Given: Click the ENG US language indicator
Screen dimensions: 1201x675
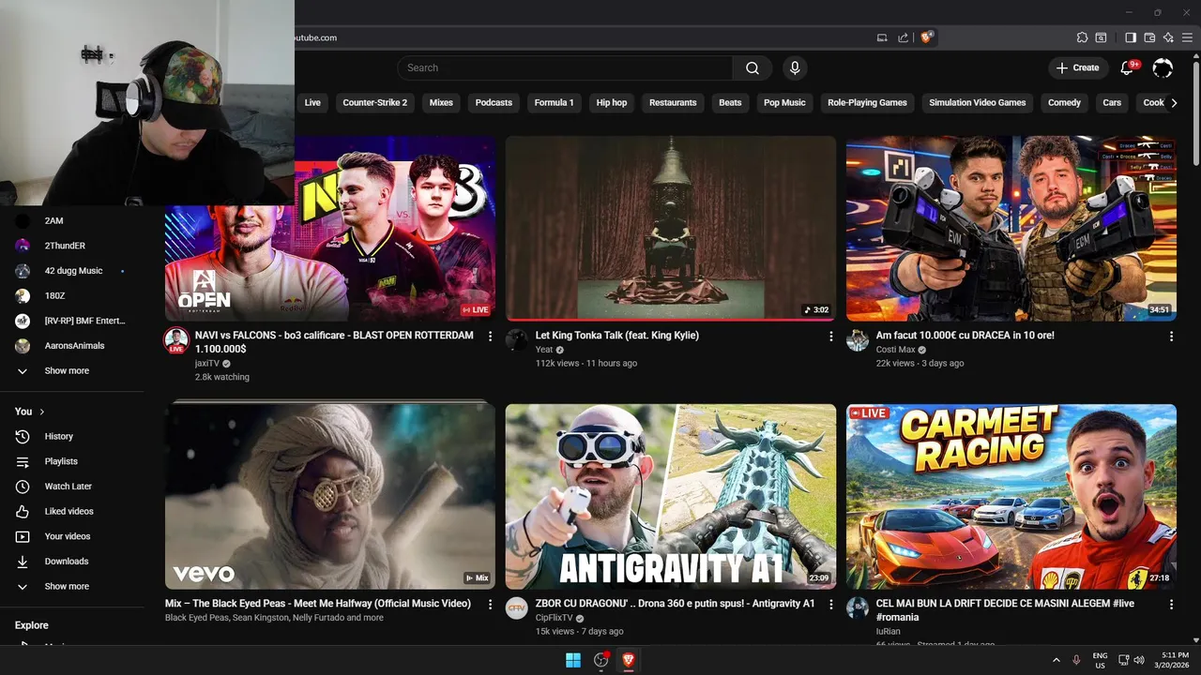Looking at the screenshot, I should pyautogui.click(x=1100, y=660).
